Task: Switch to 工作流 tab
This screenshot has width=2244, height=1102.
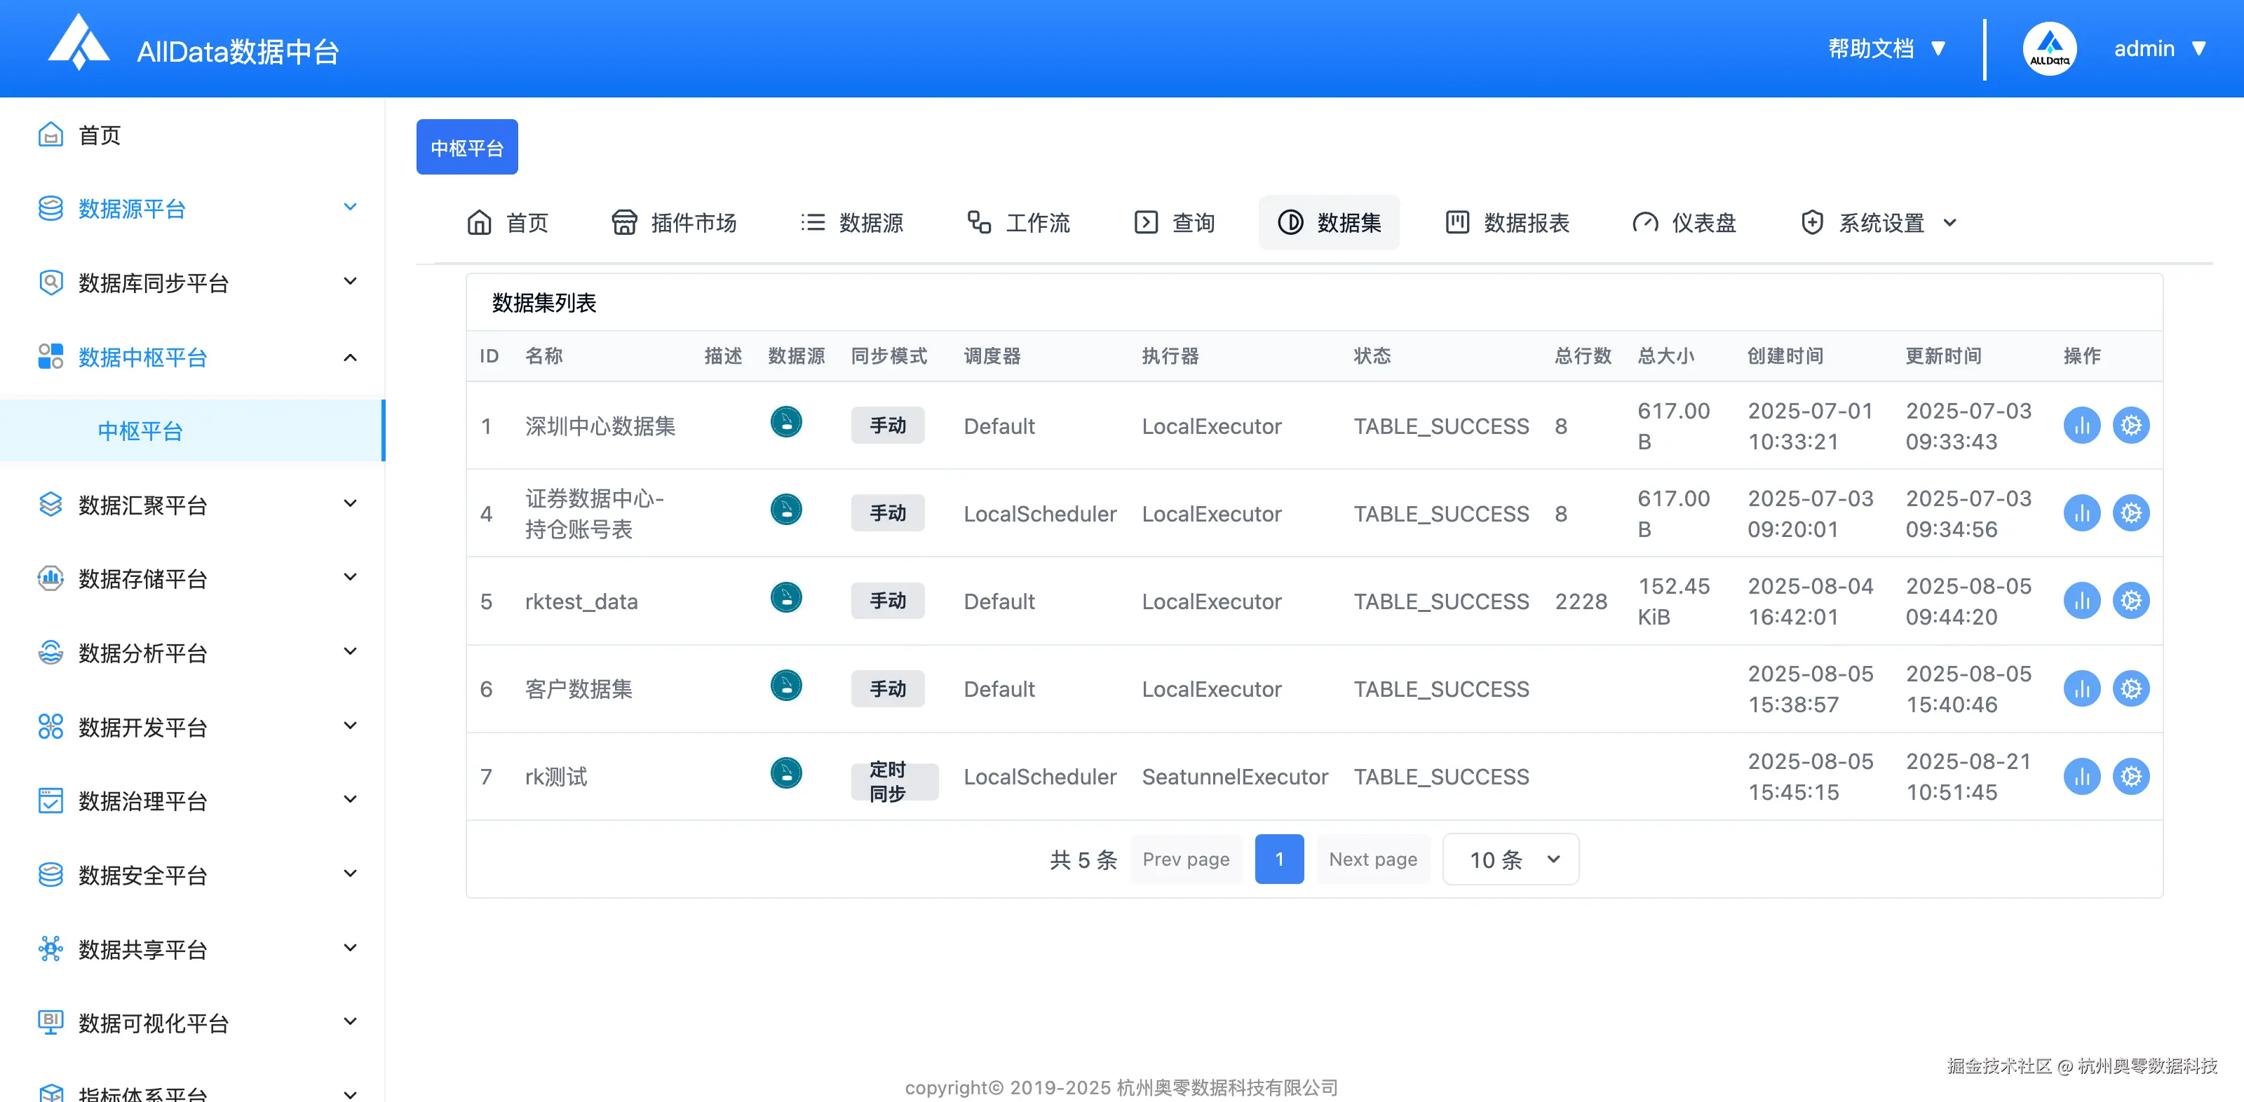Action: coord(1018,223)
